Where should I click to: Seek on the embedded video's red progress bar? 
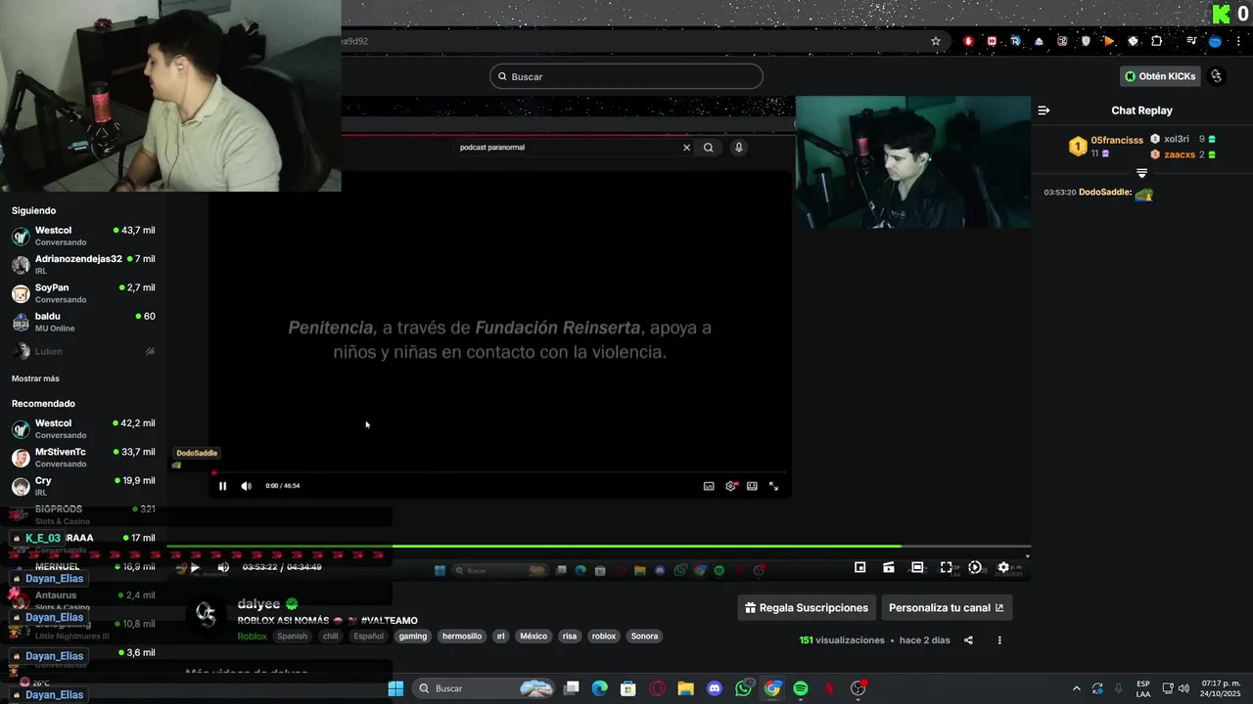[x=500, y=473]
